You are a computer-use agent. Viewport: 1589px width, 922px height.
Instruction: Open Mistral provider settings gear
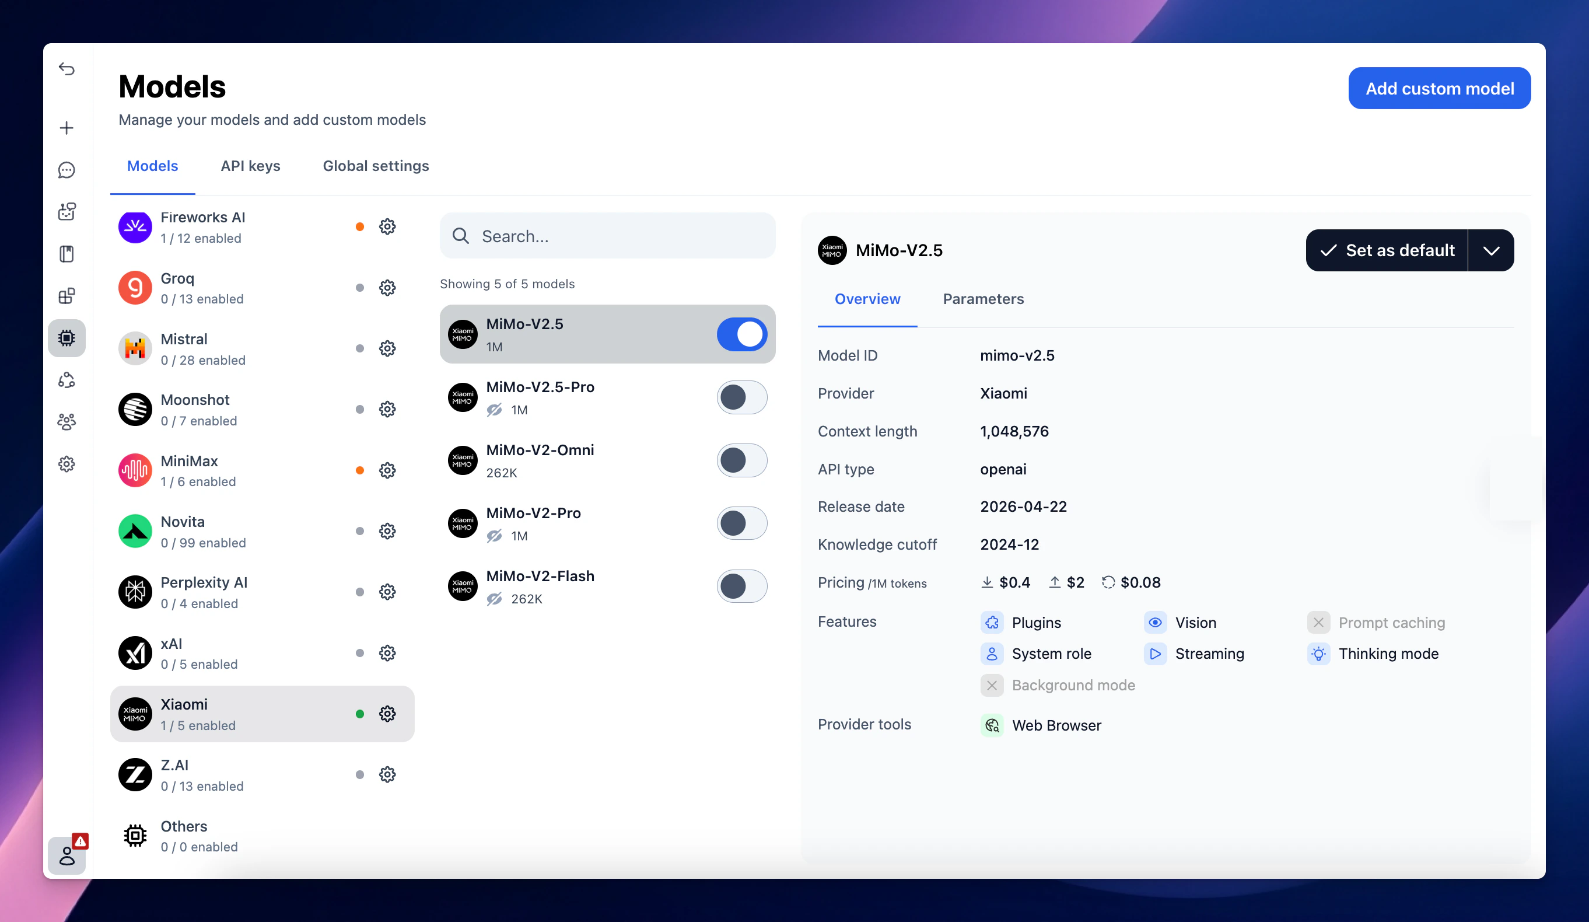[387, 349]
